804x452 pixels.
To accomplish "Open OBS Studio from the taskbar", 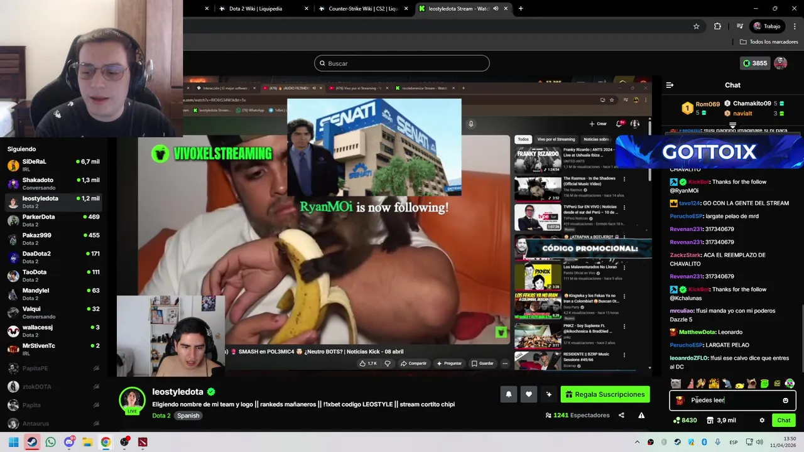I will (x=124, y=442).
